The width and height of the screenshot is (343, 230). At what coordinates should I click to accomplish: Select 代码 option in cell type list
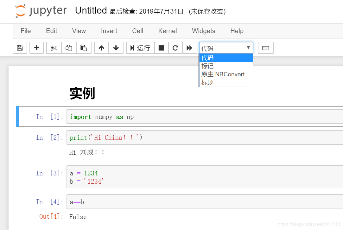tap(226, 58)
